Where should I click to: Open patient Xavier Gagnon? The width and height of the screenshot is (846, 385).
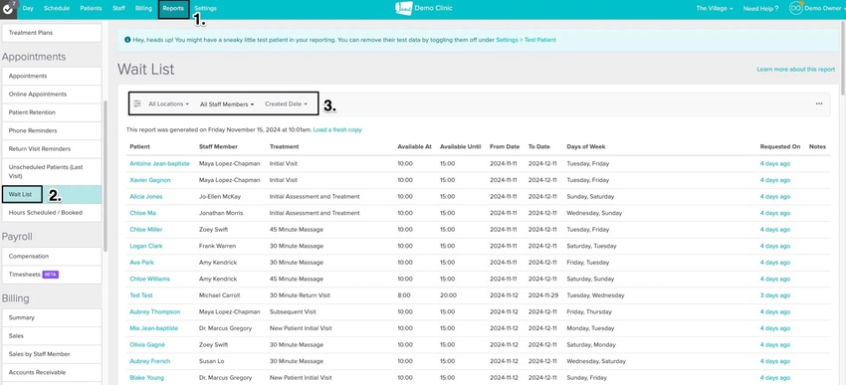tap(150, 180)
